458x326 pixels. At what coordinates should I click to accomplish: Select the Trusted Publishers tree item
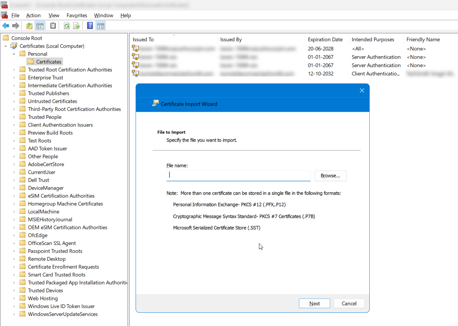tap(48, 93)
